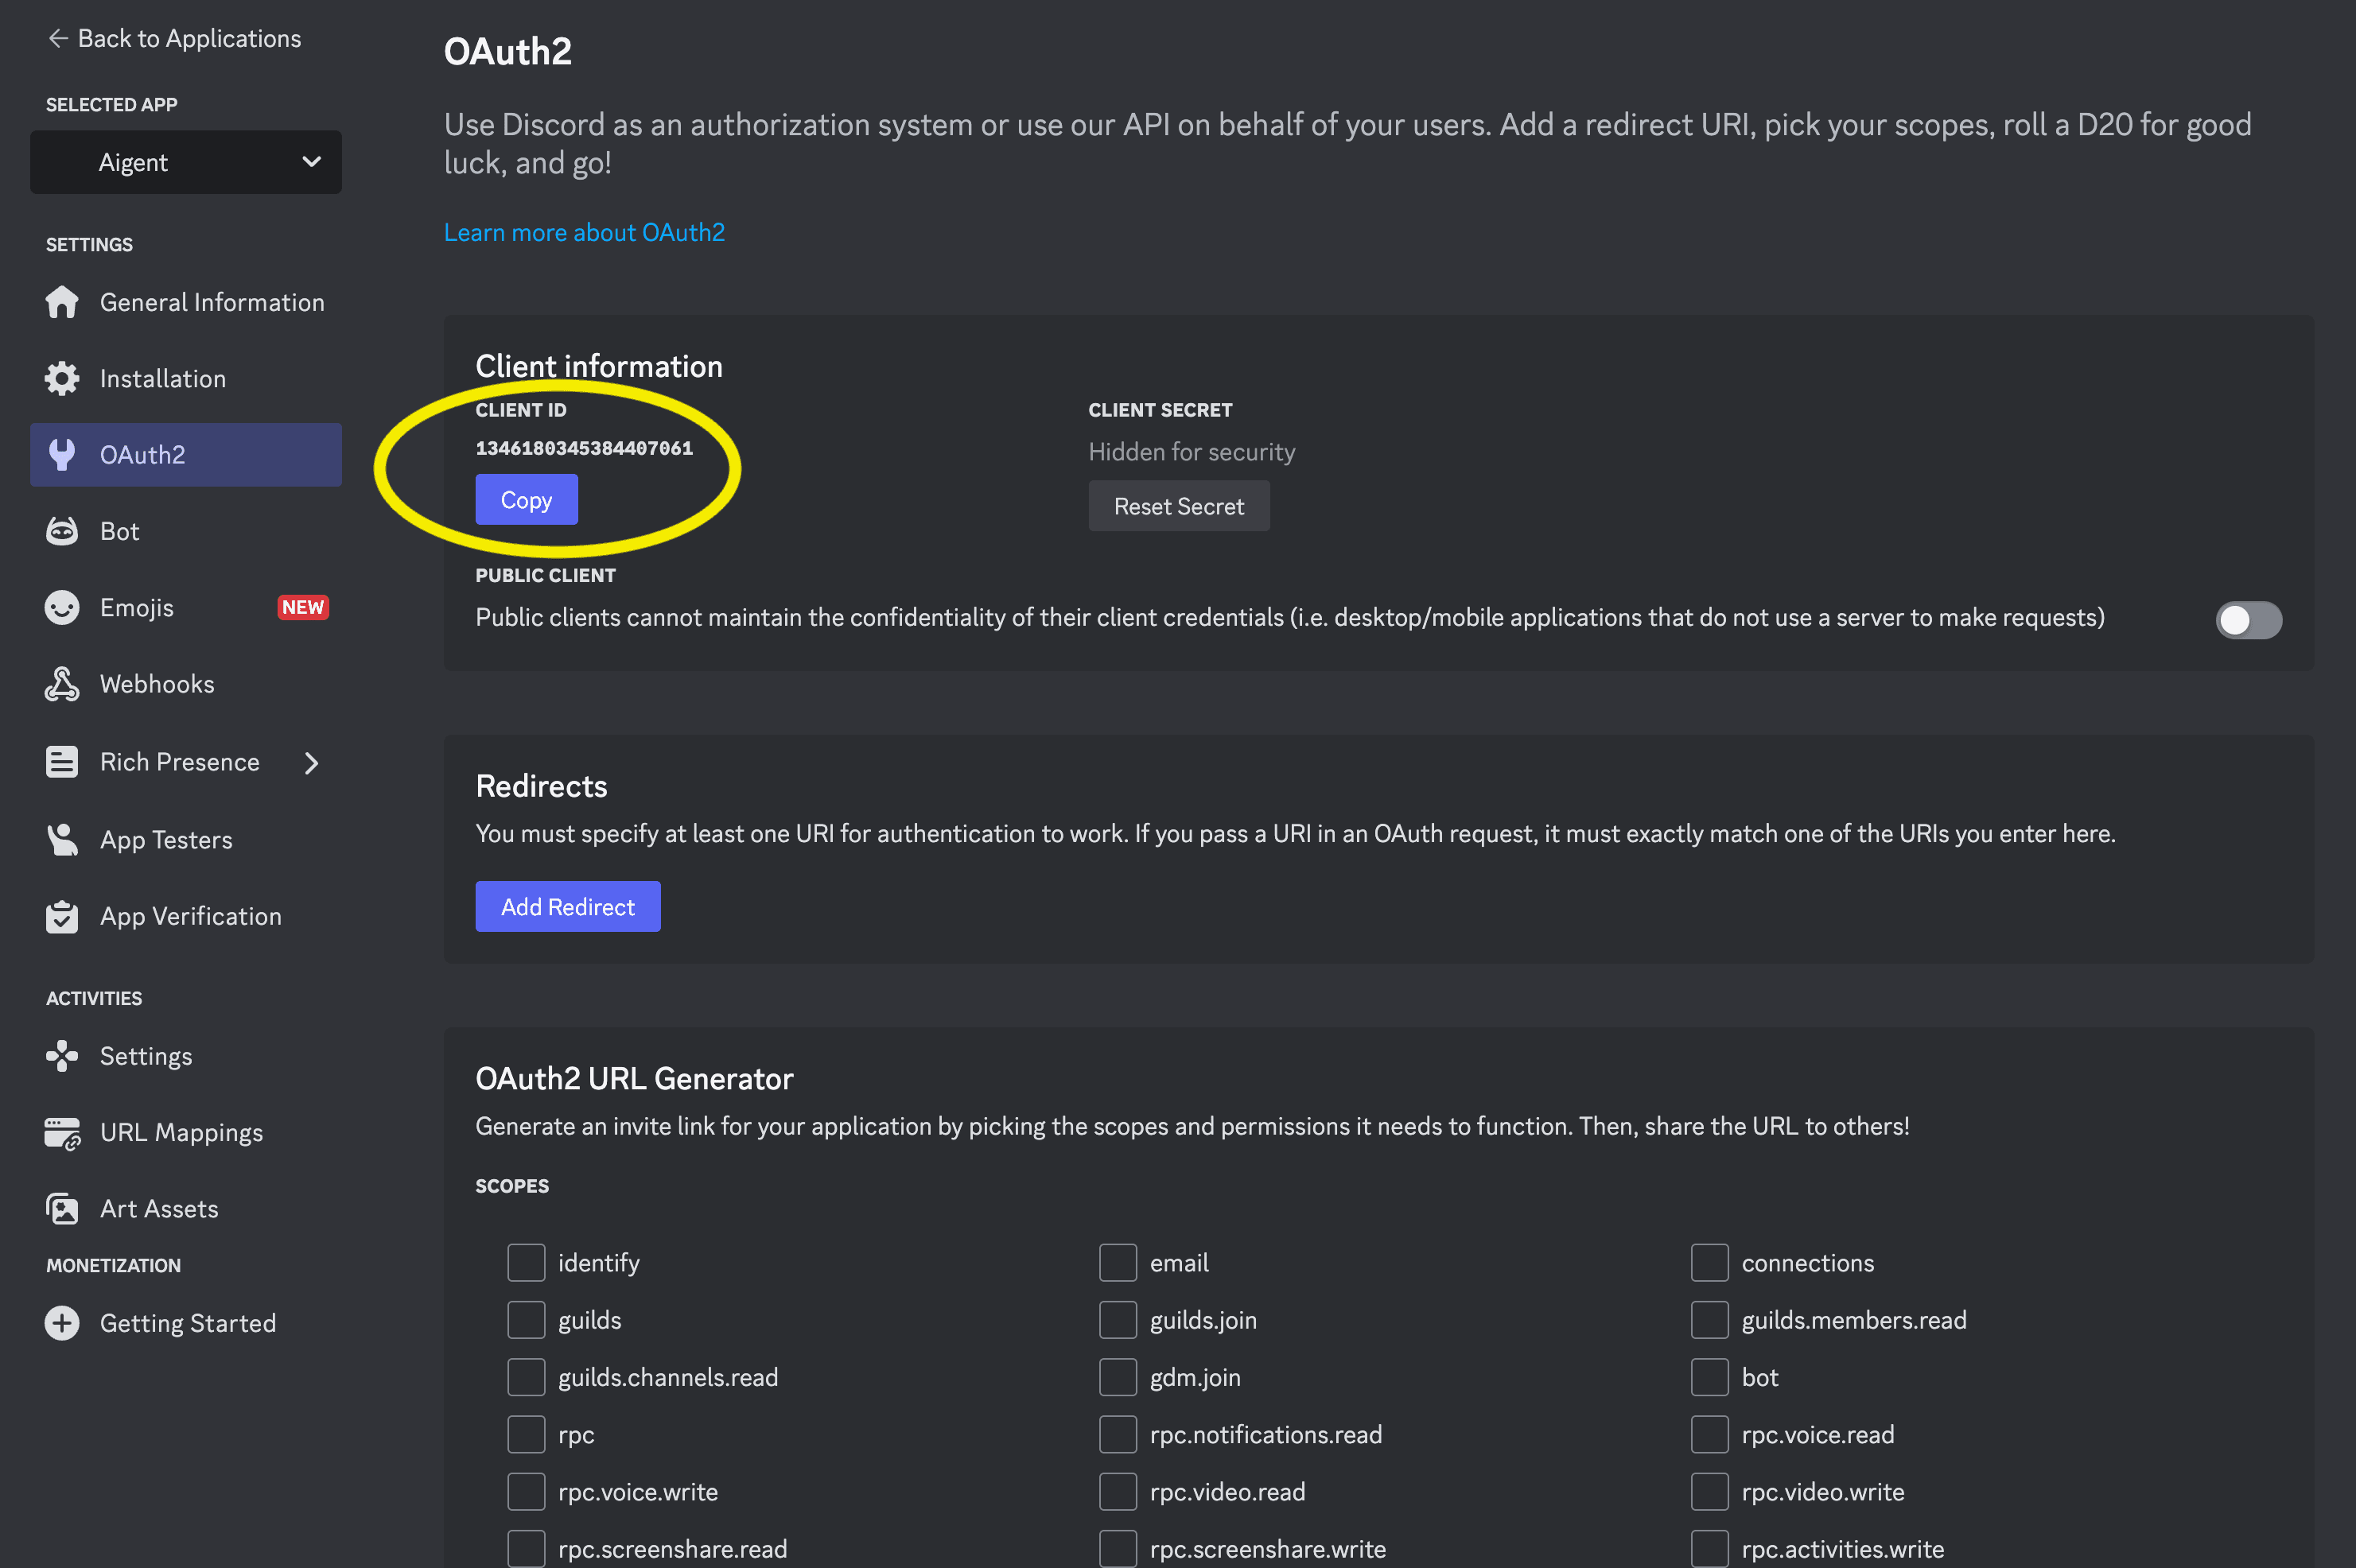Check the rpc.notifications.read checkbox

point(1118,1434)
